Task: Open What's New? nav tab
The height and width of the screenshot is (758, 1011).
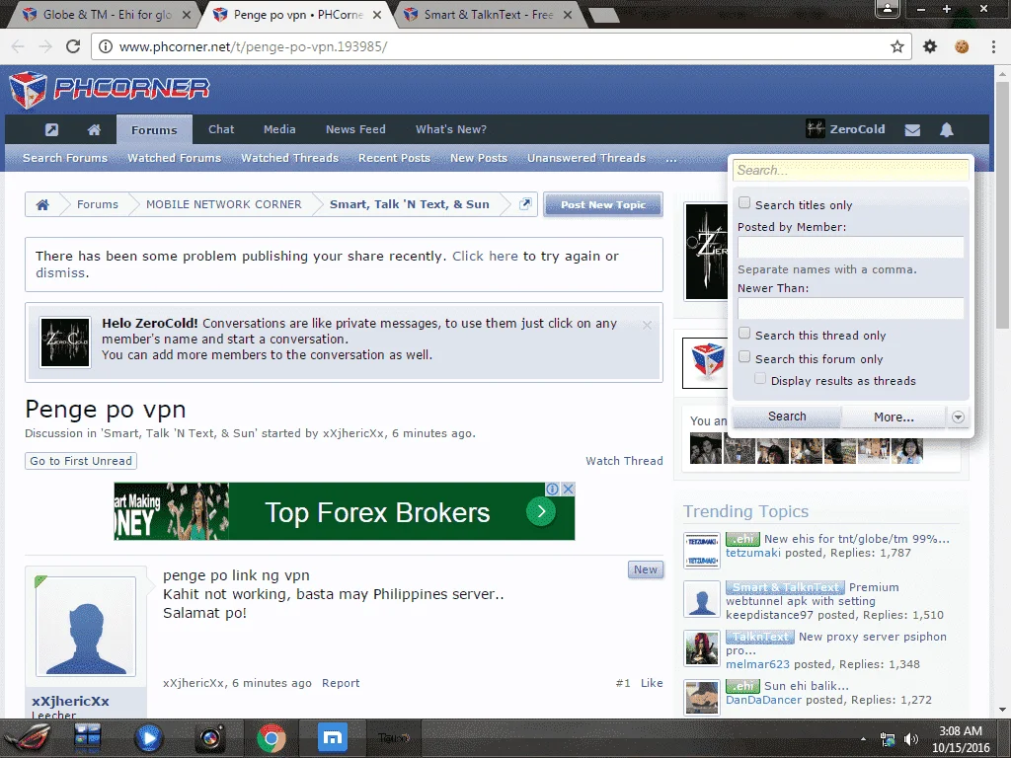Action: point(450,129)
